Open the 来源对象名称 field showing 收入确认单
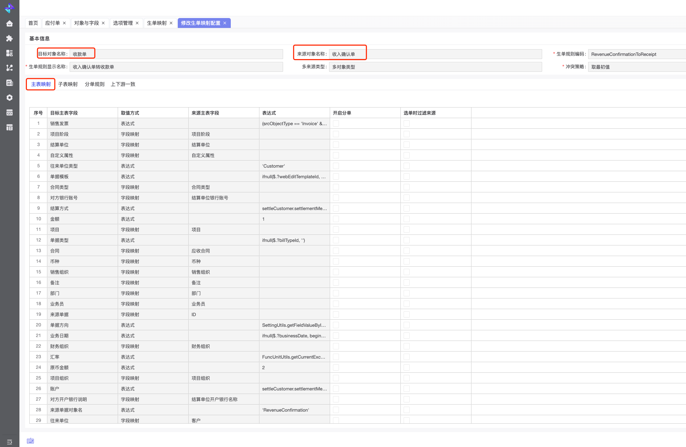Viewport: 686px width, 447px height. [x=435, y=54]
